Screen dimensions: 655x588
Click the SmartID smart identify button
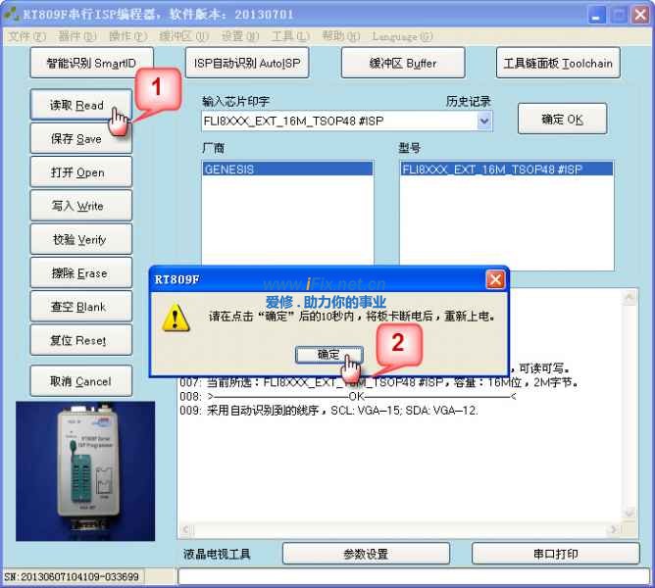91,63
